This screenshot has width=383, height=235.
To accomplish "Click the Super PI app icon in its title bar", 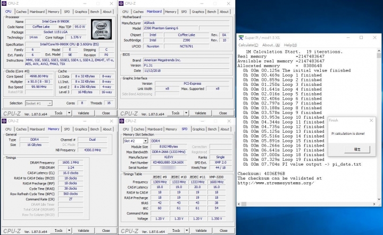I will (241, 37).
